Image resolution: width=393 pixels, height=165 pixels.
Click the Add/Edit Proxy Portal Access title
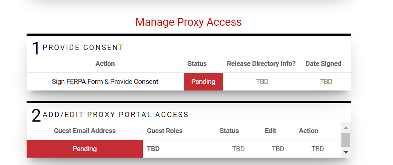click(115, 115)
